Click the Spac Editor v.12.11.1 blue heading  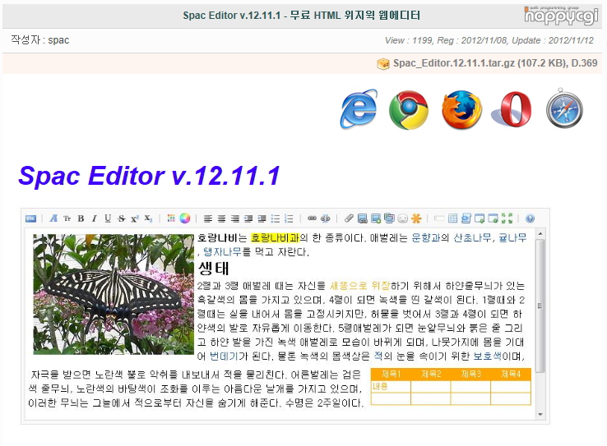point(149,176)
